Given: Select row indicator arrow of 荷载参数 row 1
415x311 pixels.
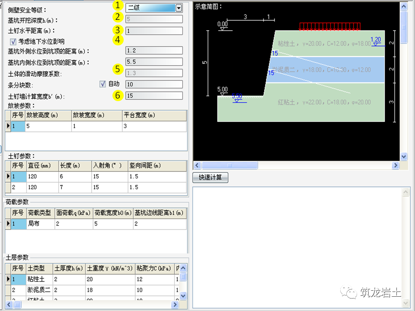Looking at the screenshot, I should tap(8, 223).
